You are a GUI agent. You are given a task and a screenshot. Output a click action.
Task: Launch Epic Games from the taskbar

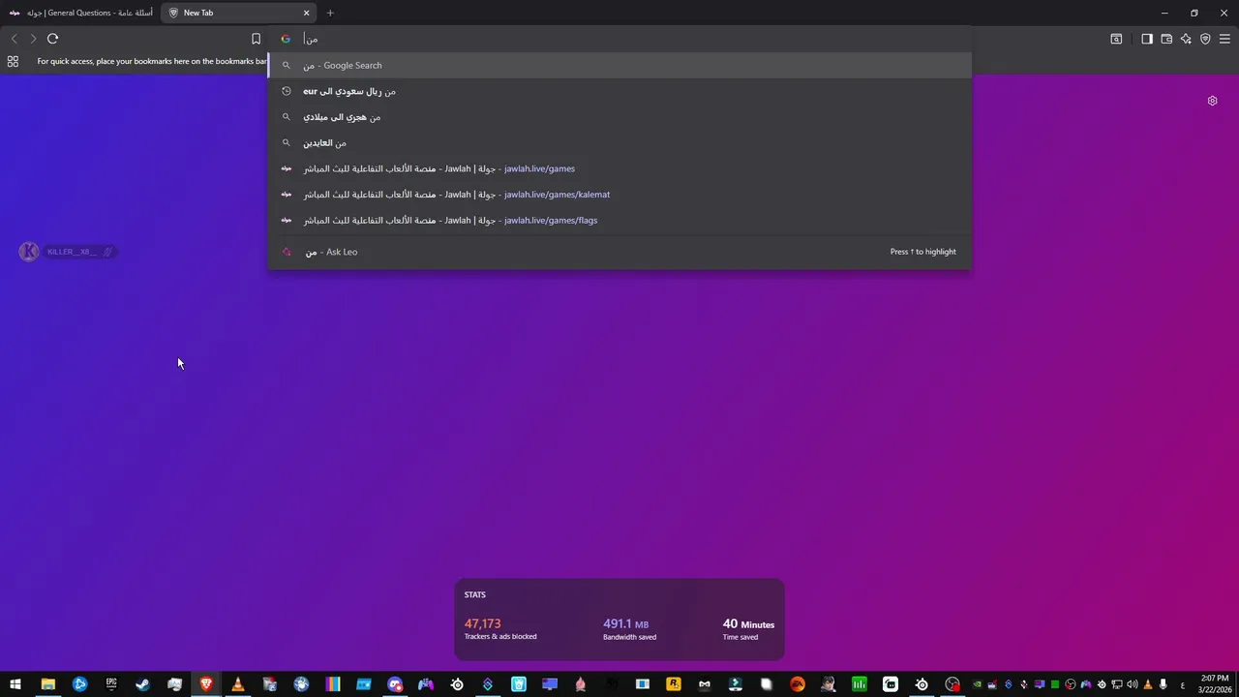pyautogui.click(x=111, y=684)
